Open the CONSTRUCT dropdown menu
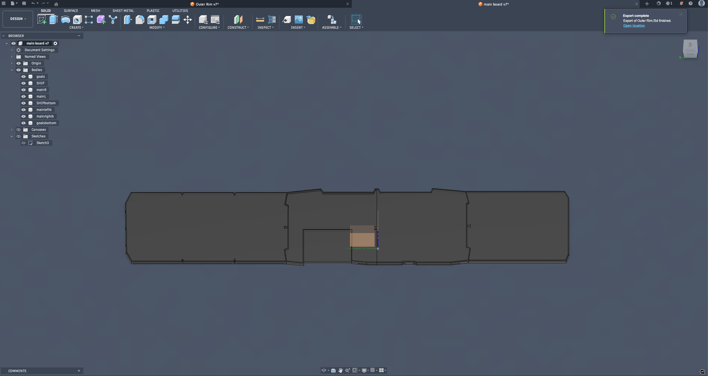 point(238,28)
